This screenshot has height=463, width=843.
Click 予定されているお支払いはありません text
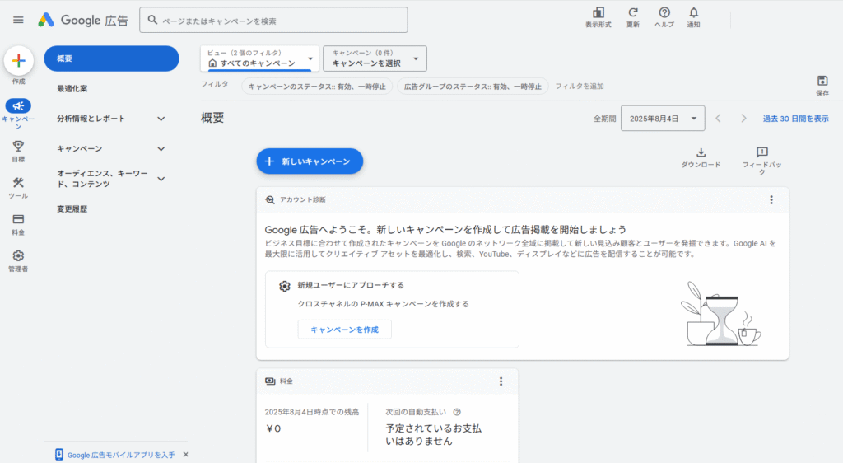pyautogui.click(x=433, y=435)
